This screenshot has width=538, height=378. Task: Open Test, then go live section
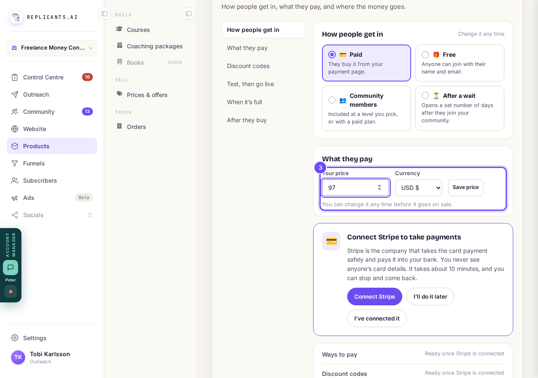264,84
